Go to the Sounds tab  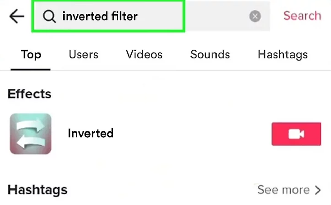[x=210, y=55]
